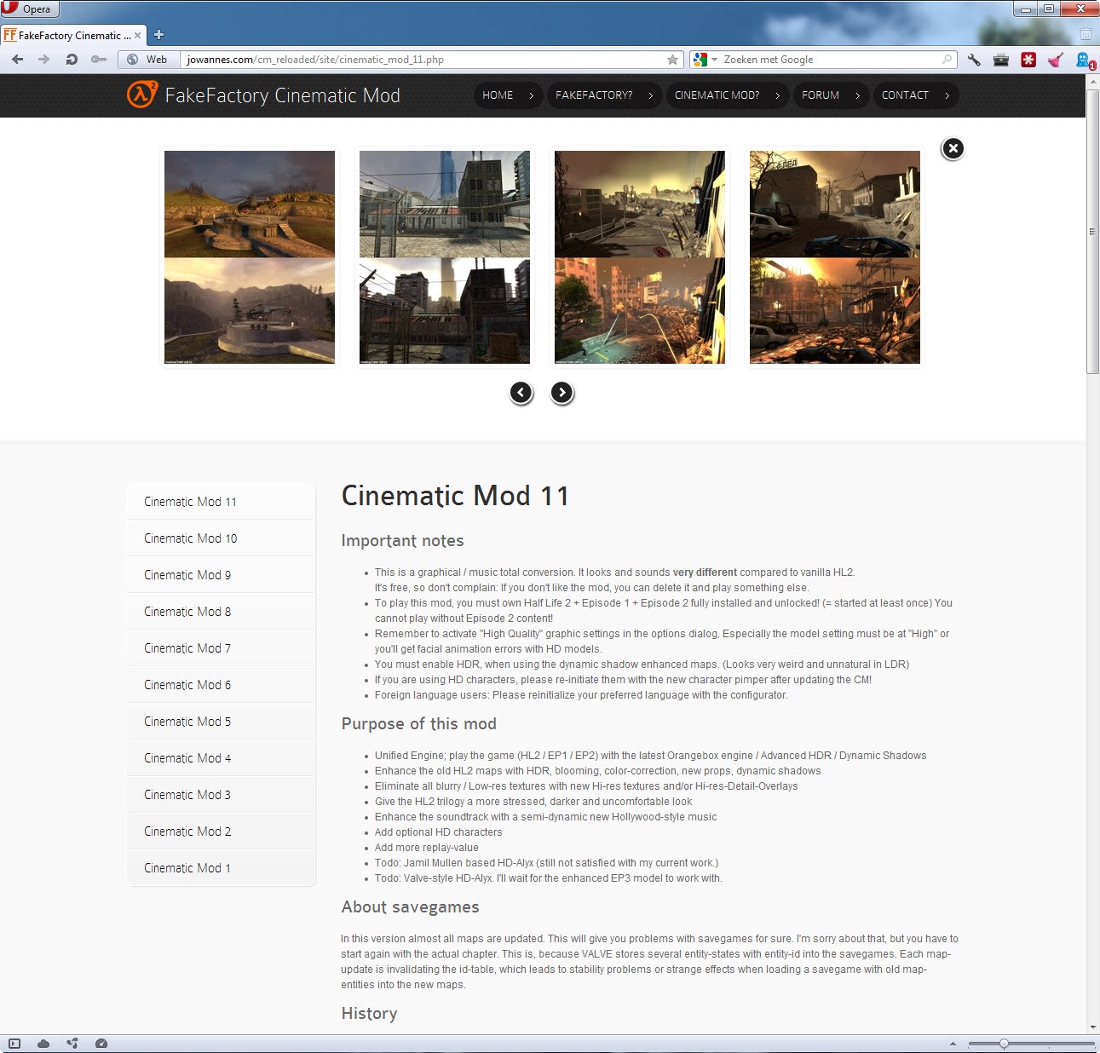The width and height of the screenshot is (1100, 1053).
Task: Click the blue ghost extension icon
Action: [1085, 60]
